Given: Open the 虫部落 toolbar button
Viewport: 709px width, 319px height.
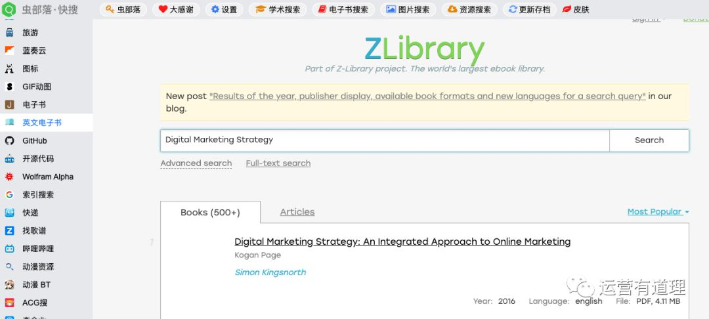Looking at the screenshot, I should point(123,9).
